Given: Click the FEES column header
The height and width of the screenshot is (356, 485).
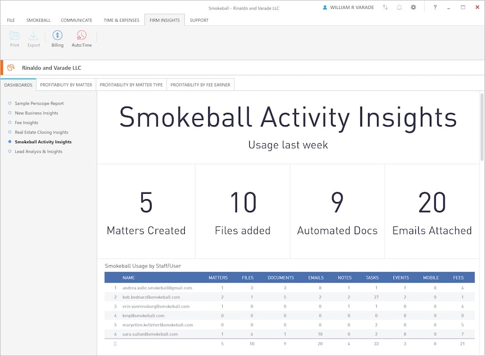Looking at the screenshot, I should [459, 277].
